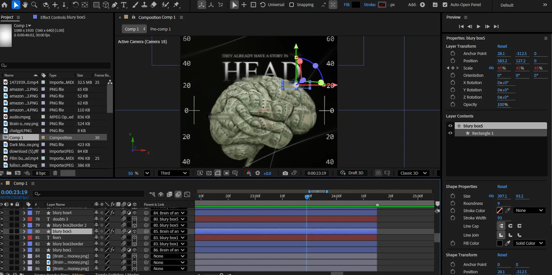Expand the blury box5 layer properties
Screen dimensions: 552x275
pyautogui.click(x=24, y=231)
